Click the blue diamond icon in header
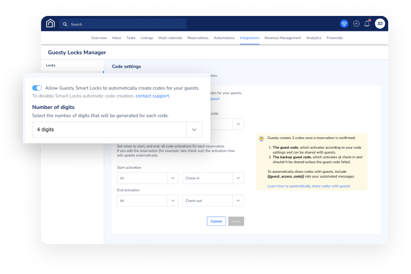Image resolution: width=411 pixels, height=274 pixels. (x=344, y=24)
